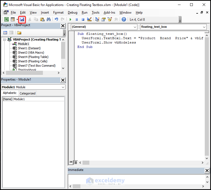The height and width of the screenshot is (190, 211).
Task: Close the Immediate window panel
Action: [207, 171]
